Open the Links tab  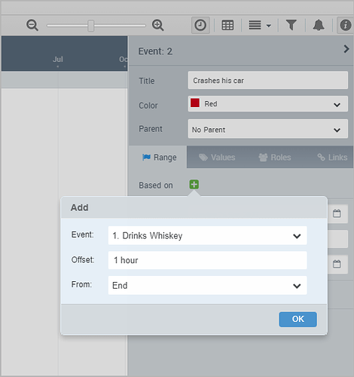[x=332, y=158]
